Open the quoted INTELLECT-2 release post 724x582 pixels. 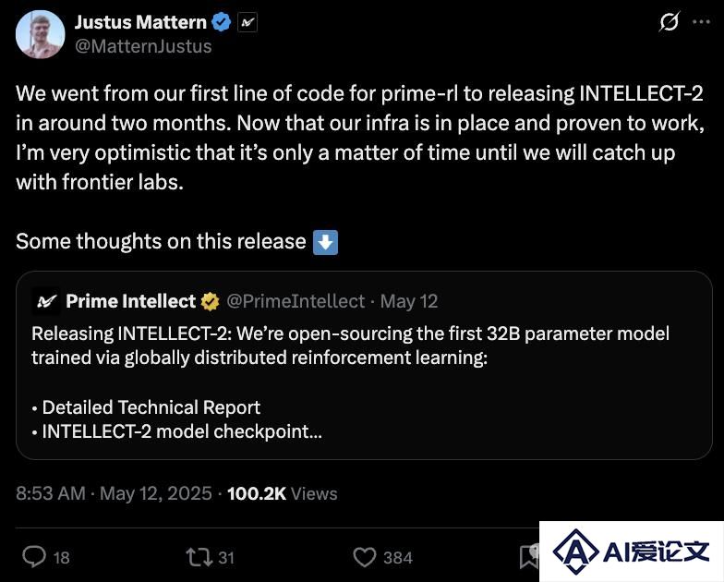click(x=364, y=366)
